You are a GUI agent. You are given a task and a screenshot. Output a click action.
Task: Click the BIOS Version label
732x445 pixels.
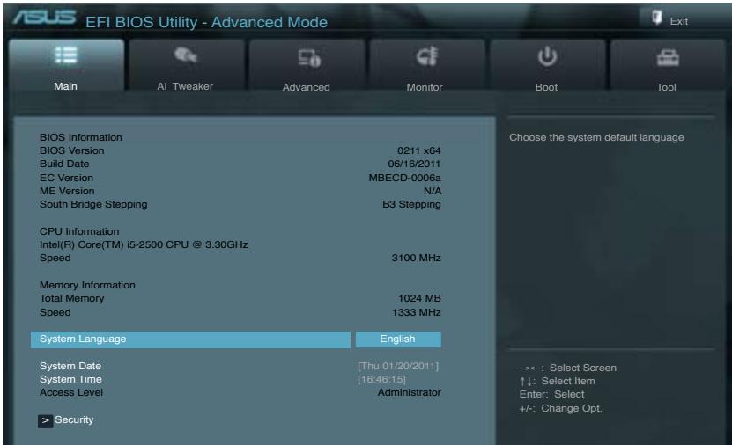pyautogui.click(x=72, y=150)
